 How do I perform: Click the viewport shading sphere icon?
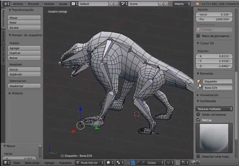(109, 163)
